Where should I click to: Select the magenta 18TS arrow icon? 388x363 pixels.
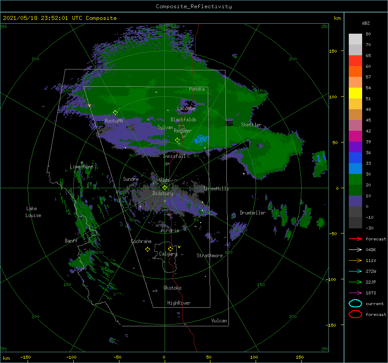click(x=355, y=293)
